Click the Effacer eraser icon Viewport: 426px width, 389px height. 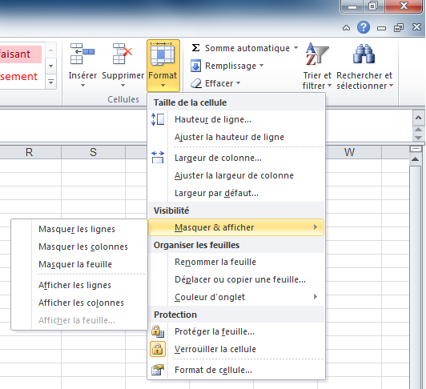click(x=195, y=83)
